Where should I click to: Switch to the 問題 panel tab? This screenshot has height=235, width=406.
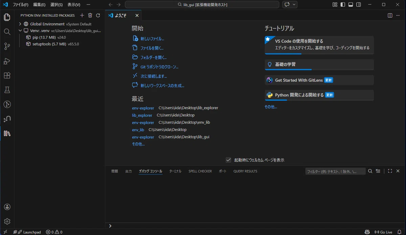point(115,171)
